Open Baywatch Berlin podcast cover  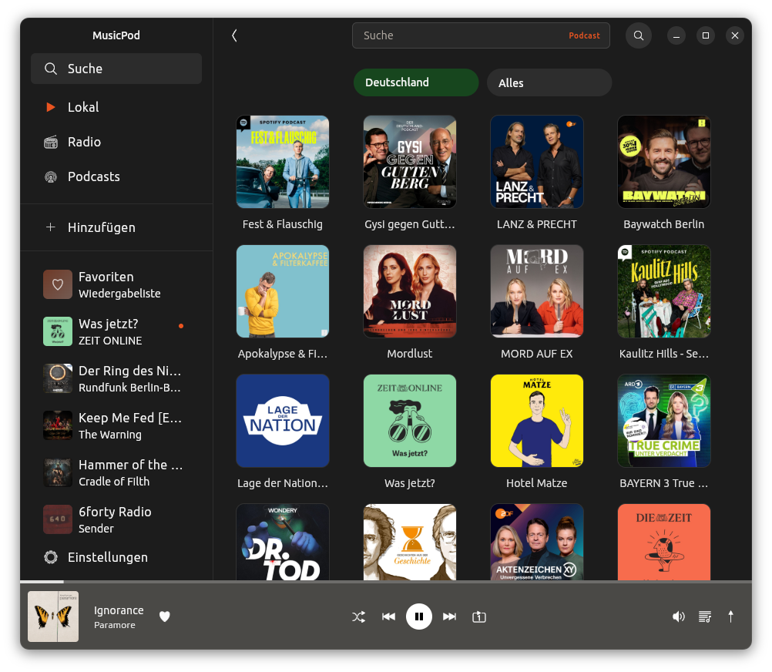click(x=663, y=162)
